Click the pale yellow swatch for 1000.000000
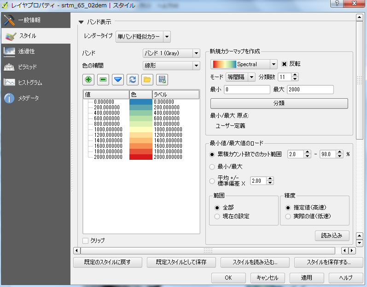Viewport: 367px width, 287px height. click(140, 129)
